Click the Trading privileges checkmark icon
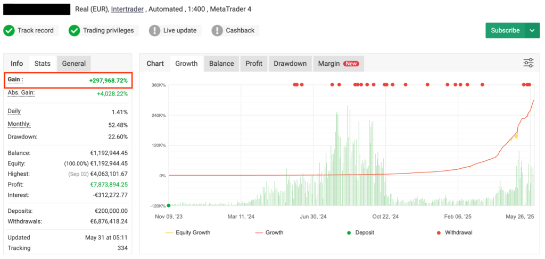Image resolution: width=545 pixels, height=259 pixels. coord(75,31)
